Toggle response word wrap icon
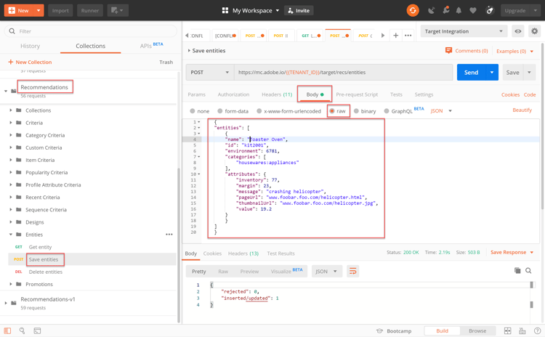The width and height of the screenshot is (545, 337). (x=352, y=272)
